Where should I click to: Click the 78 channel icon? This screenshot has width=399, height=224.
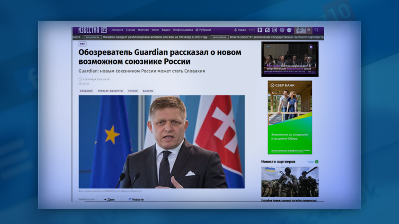tap(274, 30)
